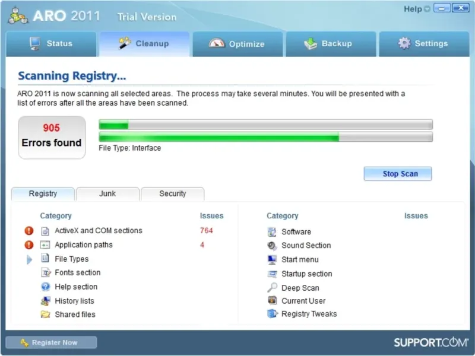Click the 905 Errors found box
Image resolution: width=475 pixels, height=356 pixels.
(52, 138)
